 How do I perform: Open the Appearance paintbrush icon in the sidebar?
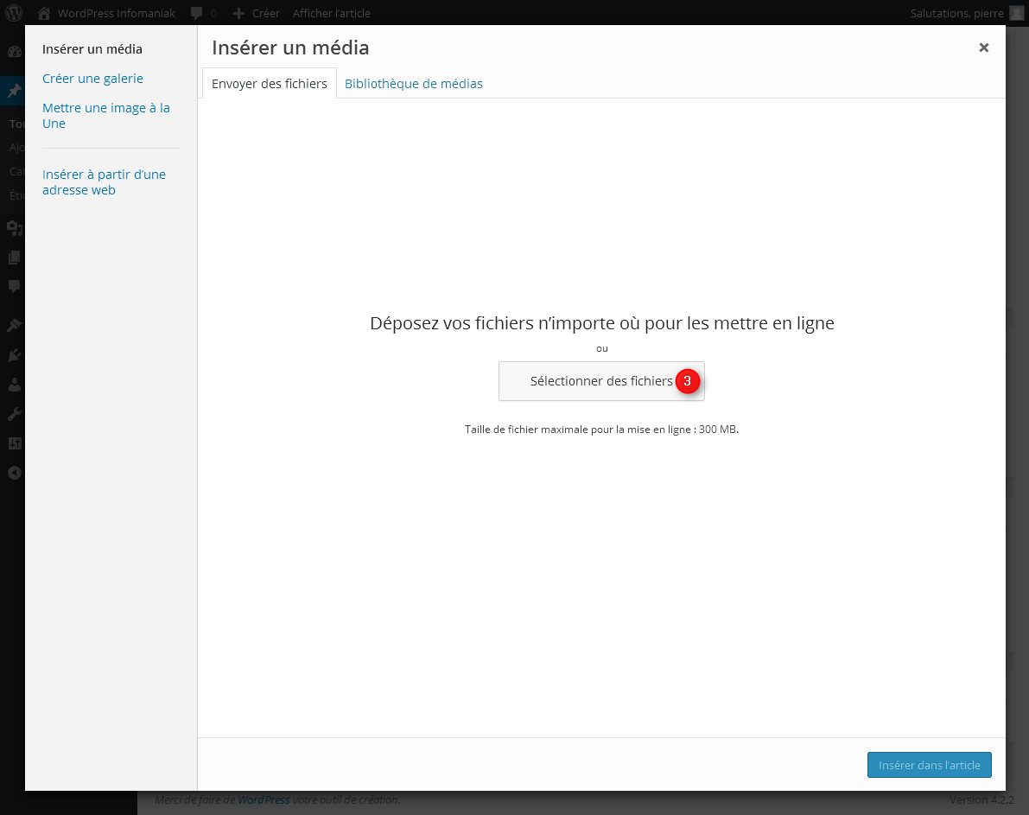coord(14,325)
